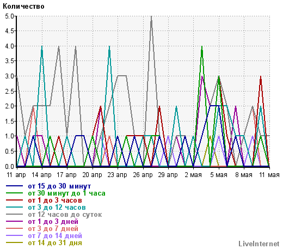The height and width of the screenshot is (249, 283).
Task: Select legend entry 'от 1 до 3 часов'
Action: pos(55,201)
